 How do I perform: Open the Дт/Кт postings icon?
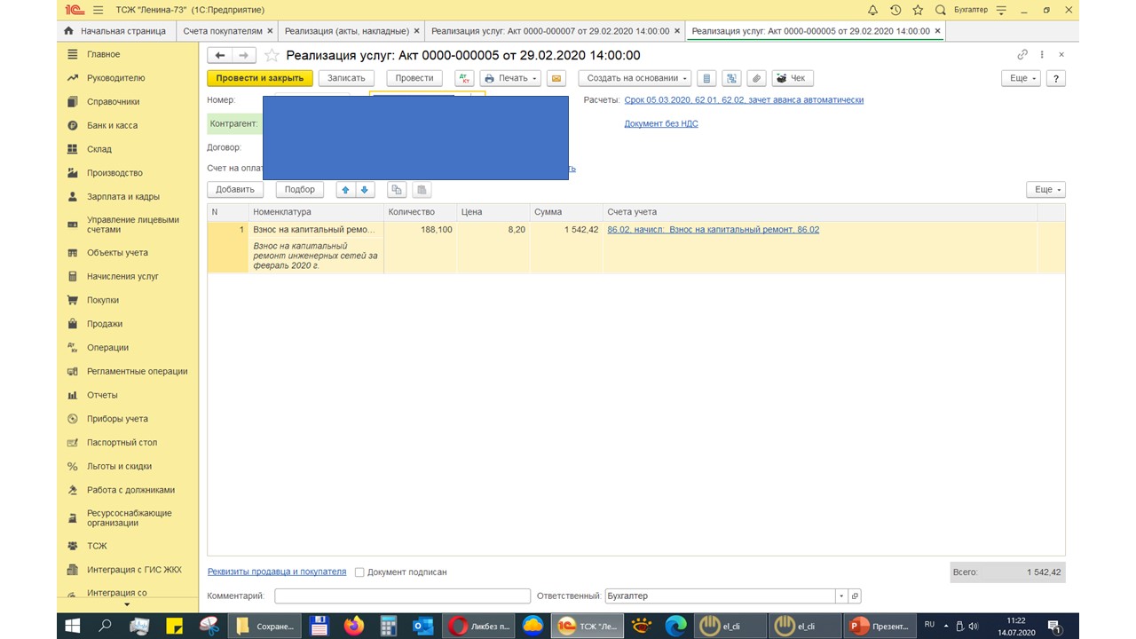[x=464, y=78]
